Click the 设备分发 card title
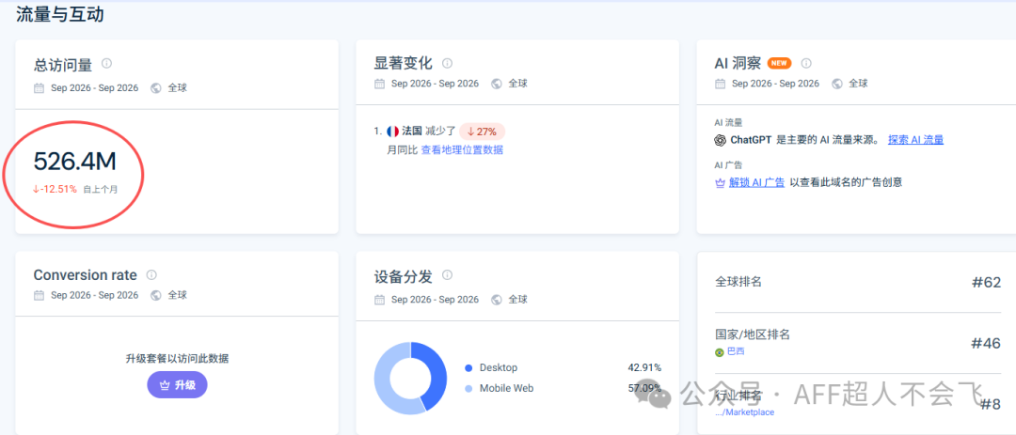 403,276
